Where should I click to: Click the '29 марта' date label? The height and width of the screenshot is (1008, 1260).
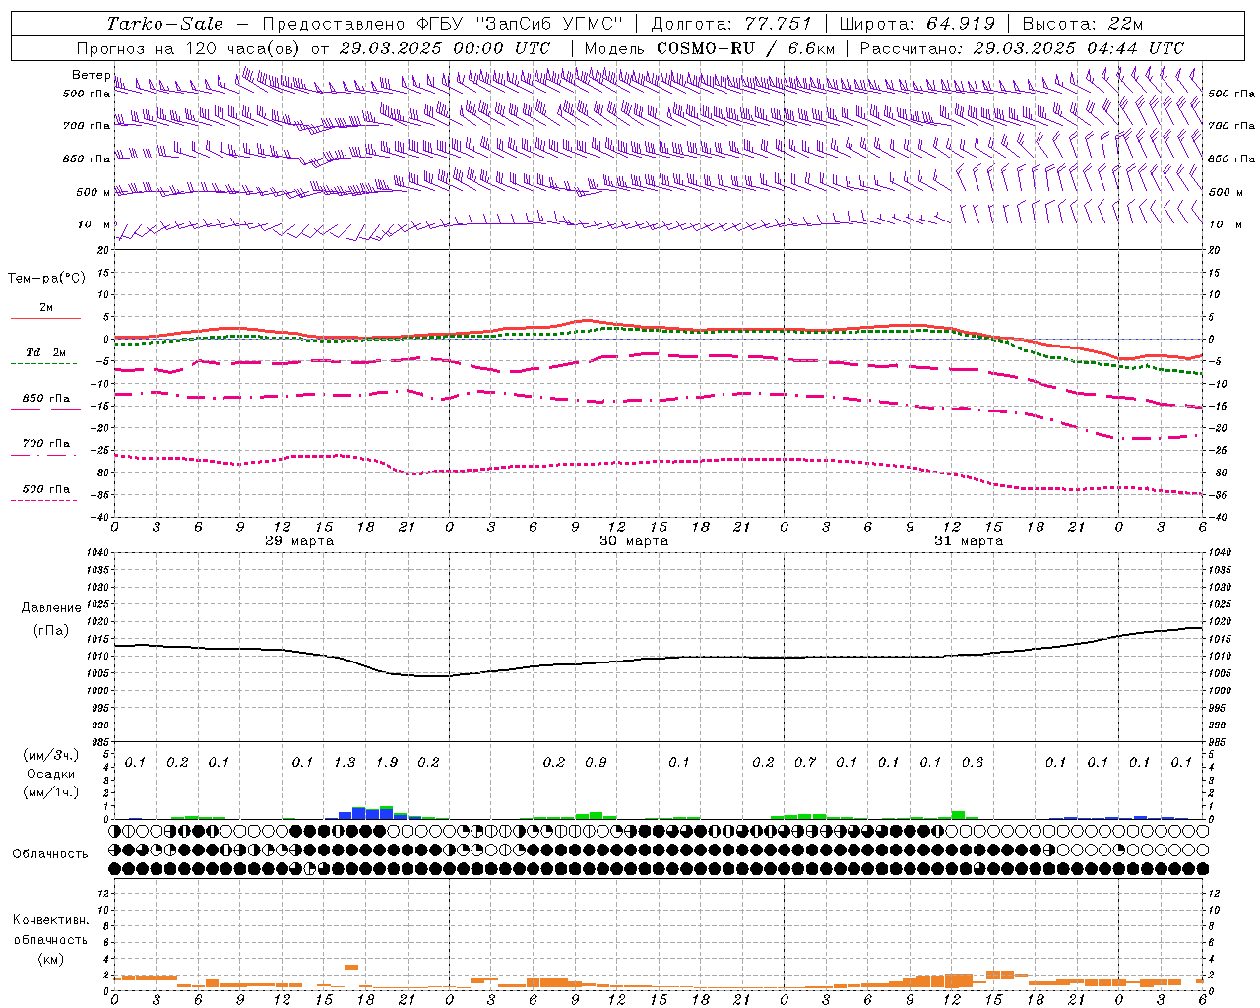pyautogui.click(x=299, y=541)
